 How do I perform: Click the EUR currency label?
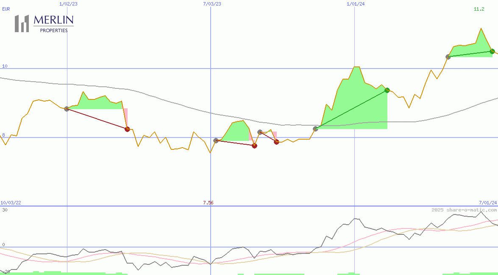6,9
